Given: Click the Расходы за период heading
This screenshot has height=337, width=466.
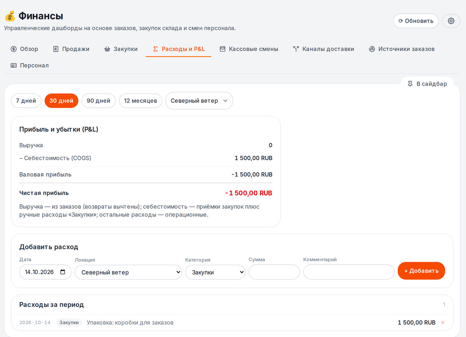Looking at the screenshot, I should [x=52, y=305].
